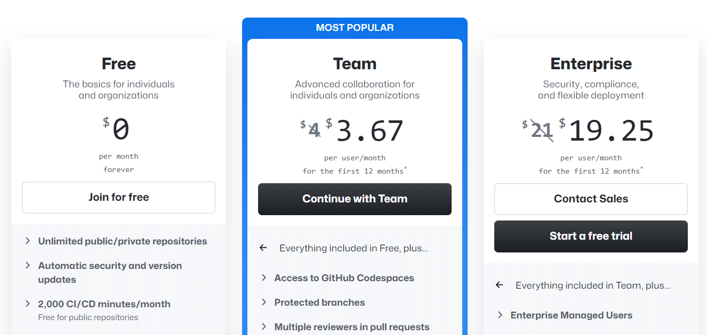The width and height of the screenshot is (707, 335).
Task: Expand the 'Protected branches' chevron
Action: [263, 302]
